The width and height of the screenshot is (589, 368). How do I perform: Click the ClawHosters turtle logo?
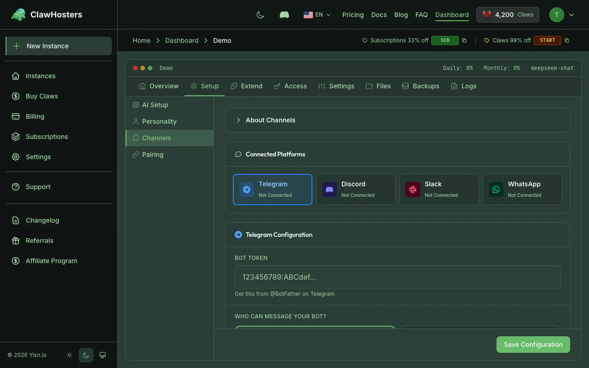18,14
